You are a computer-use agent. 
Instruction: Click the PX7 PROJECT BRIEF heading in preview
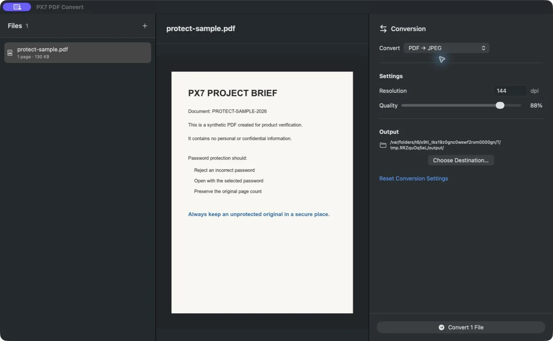click(x=233, y=93)
